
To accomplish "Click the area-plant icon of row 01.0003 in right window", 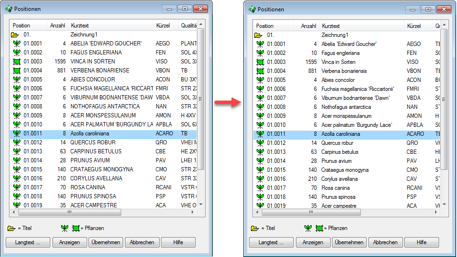I will (260, 62).
